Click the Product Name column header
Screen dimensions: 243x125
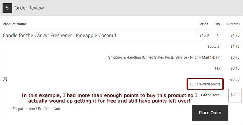(x=14, y=24)
